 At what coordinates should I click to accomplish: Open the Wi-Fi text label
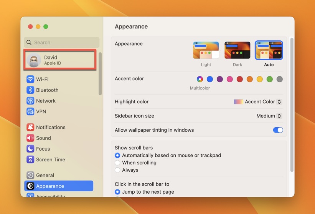(x=42, y=79)
